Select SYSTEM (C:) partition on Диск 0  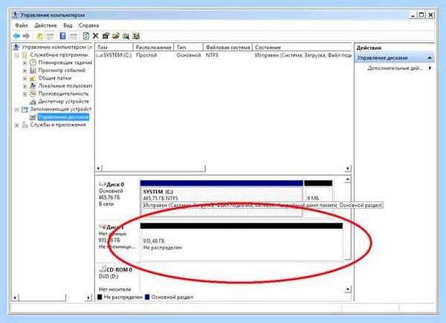(222, 199)
